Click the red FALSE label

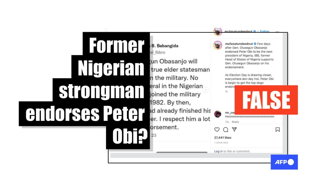click(266, 100)
